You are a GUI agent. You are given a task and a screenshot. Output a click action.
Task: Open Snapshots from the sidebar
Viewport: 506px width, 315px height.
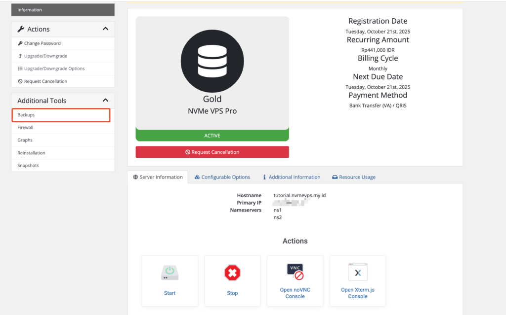tap(28, 166)
